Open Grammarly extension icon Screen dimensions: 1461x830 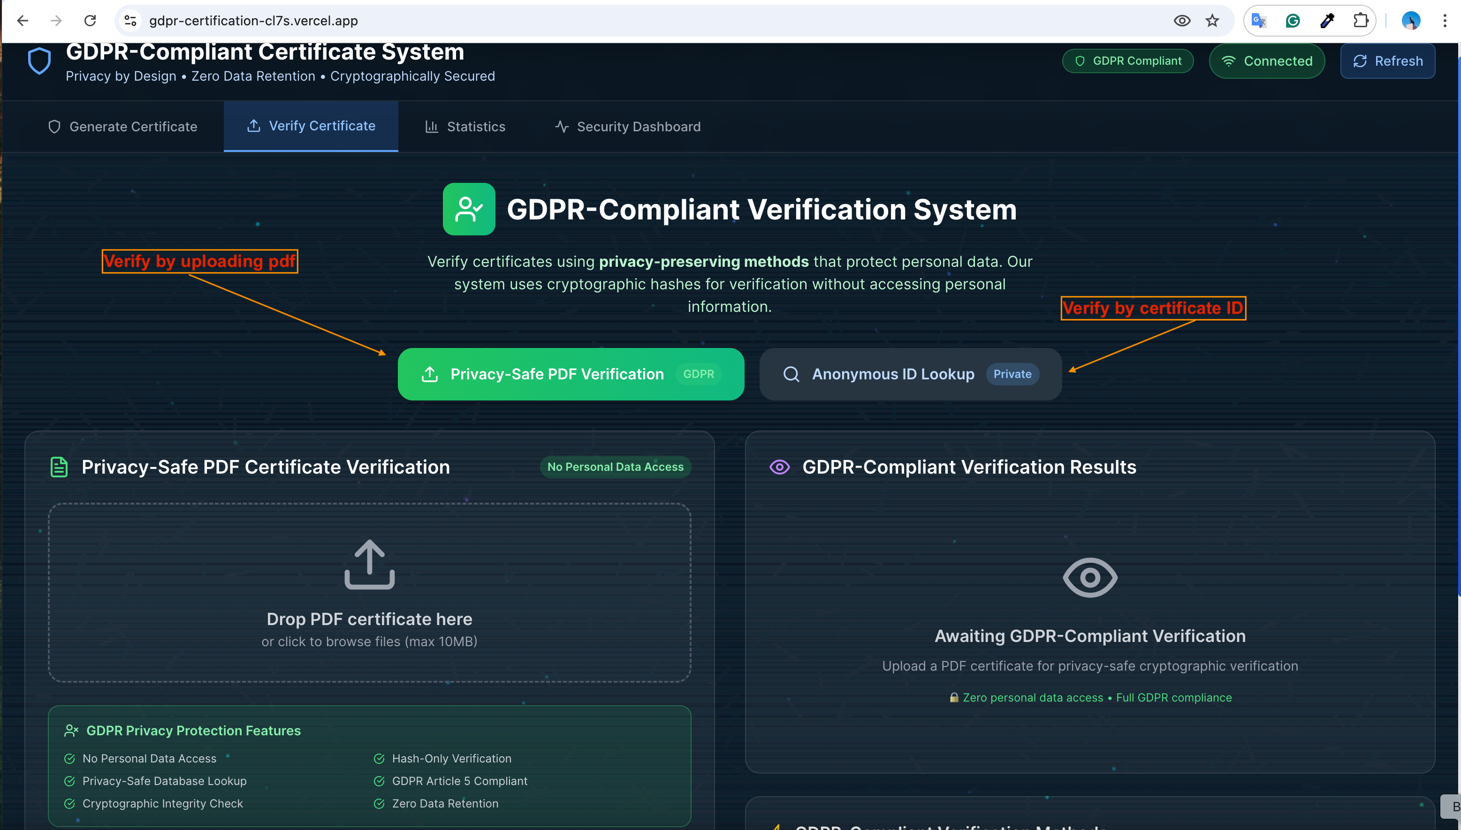[1293, 21]
